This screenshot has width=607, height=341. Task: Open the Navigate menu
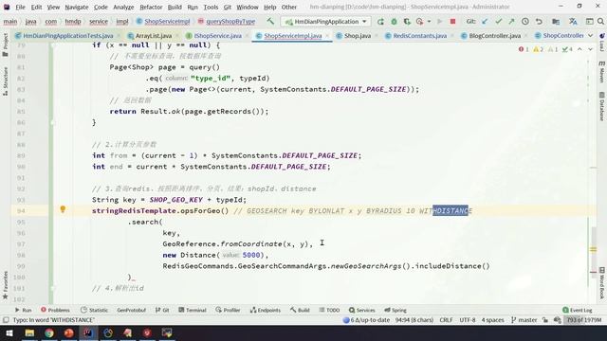coord(77,7)
